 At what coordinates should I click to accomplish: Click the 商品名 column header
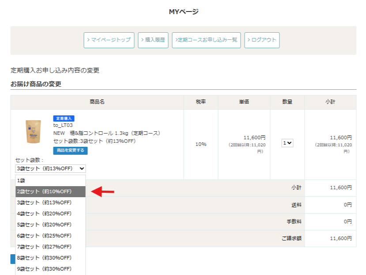point(97,102)
